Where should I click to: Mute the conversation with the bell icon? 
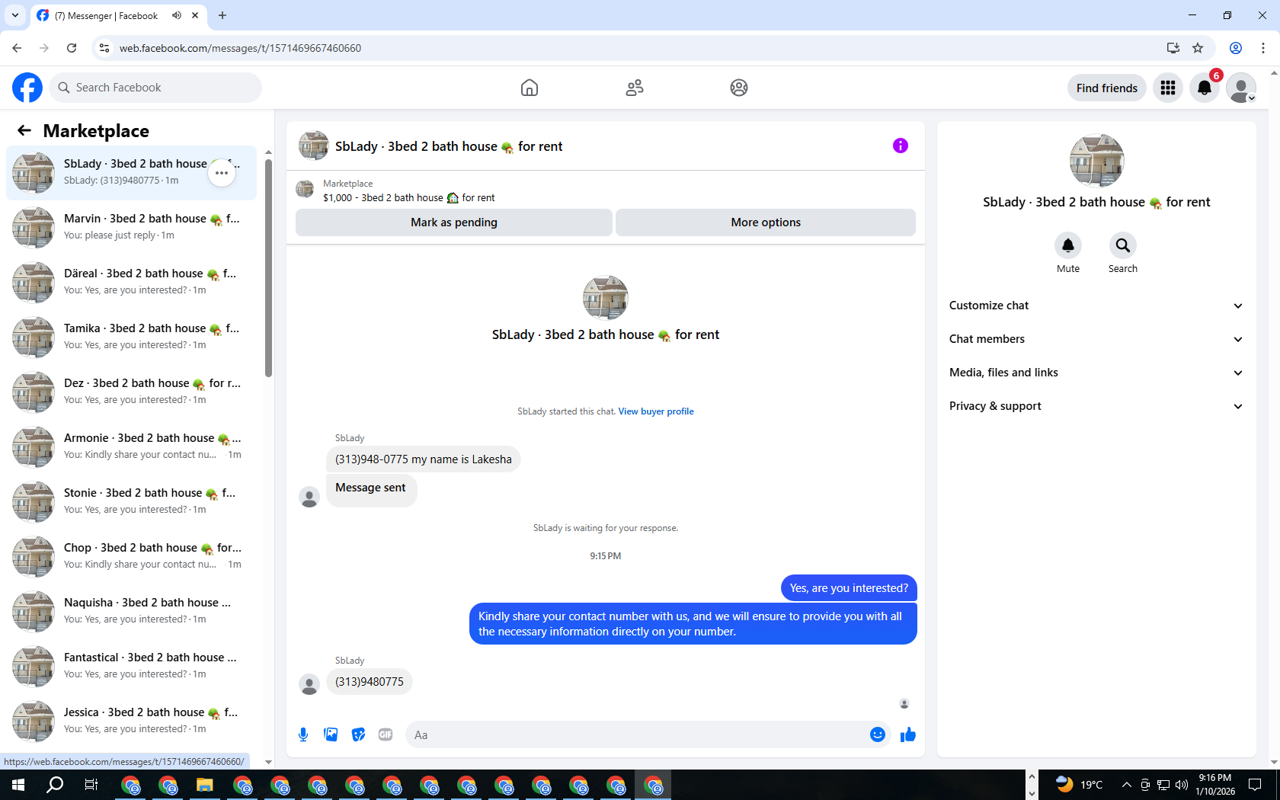click(x=1068, y=245)
